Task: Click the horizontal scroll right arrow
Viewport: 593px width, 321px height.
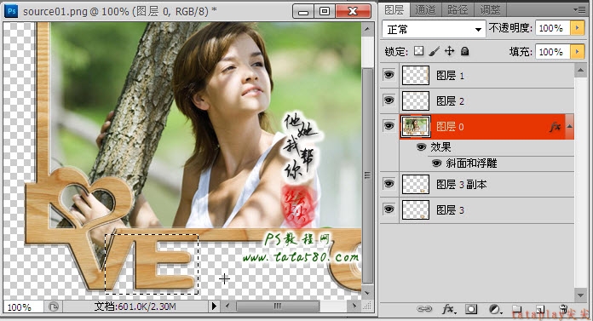Action: click(354, 306)
